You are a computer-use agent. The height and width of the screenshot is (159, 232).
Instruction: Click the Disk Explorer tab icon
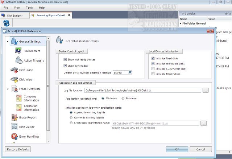(3, 15)
